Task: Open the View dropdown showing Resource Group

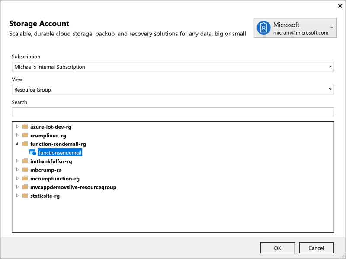Action: 173,89
